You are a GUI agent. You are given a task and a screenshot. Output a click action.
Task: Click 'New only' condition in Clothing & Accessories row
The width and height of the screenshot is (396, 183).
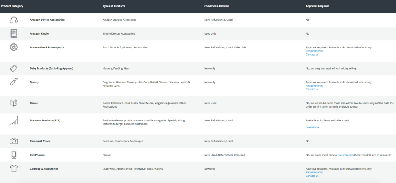coord(210,169)
